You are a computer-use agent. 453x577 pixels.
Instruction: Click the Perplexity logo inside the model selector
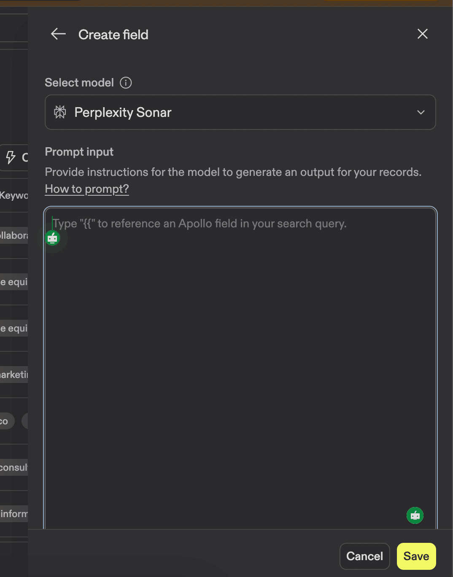click(60, 112)
